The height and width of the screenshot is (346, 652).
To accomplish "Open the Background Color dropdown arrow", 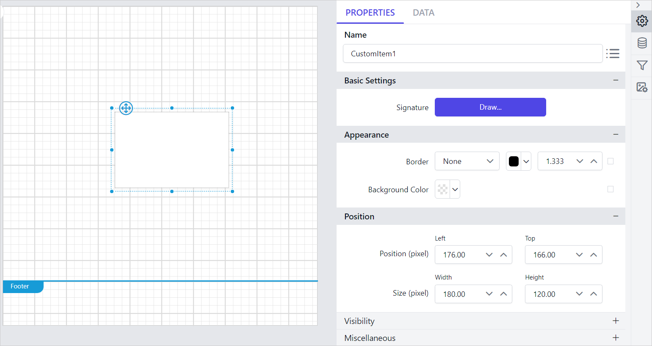I will pos(455,189).
